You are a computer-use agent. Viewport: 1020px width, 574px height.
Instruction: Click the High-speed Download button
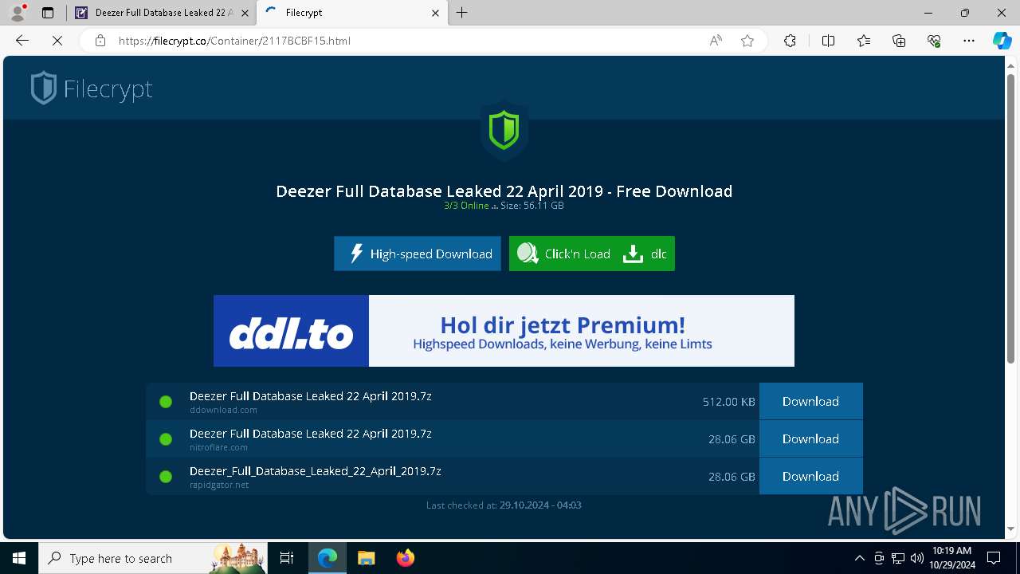pyautogui.click(x=418, y=254)
